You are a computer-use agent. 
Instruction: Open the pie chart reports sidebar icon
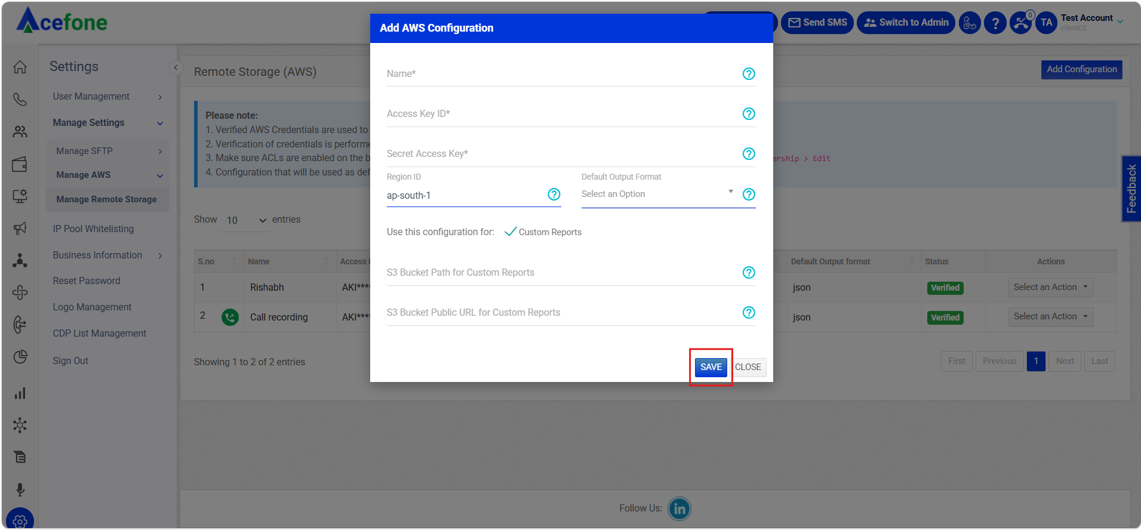pos(20,357)
